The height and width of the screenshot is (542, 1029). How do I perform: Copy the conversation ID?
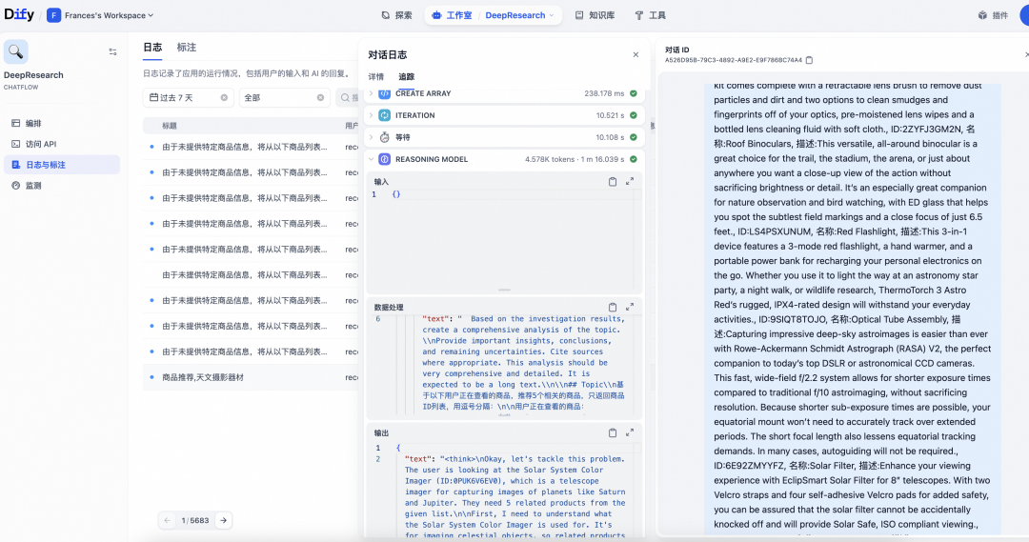click(x=809, y=60)
